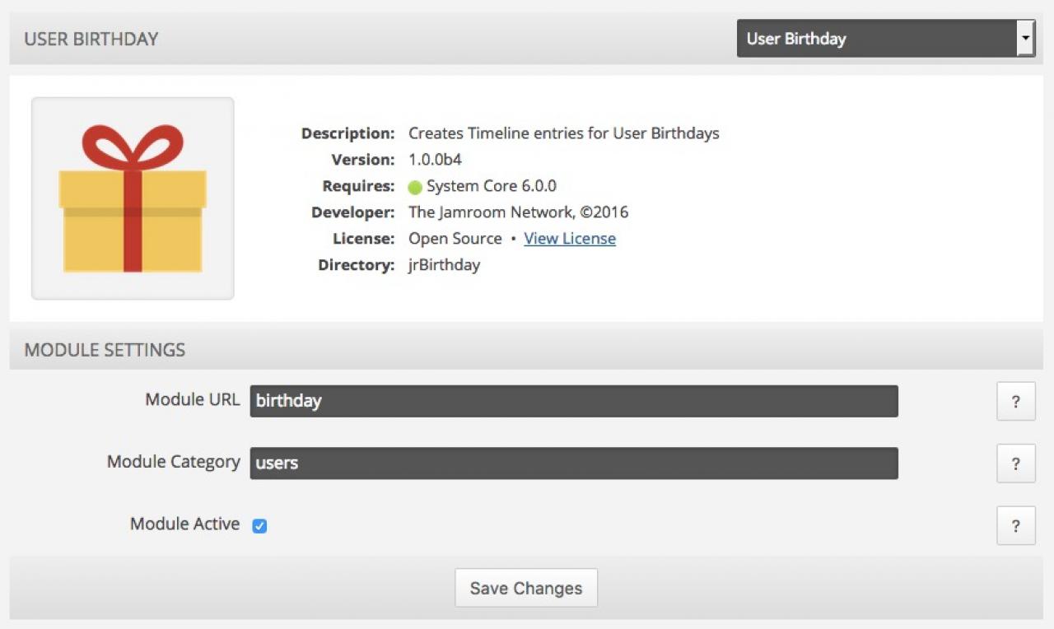
Task: Open help for the Module Category setting
Action: pos(1015,464)
